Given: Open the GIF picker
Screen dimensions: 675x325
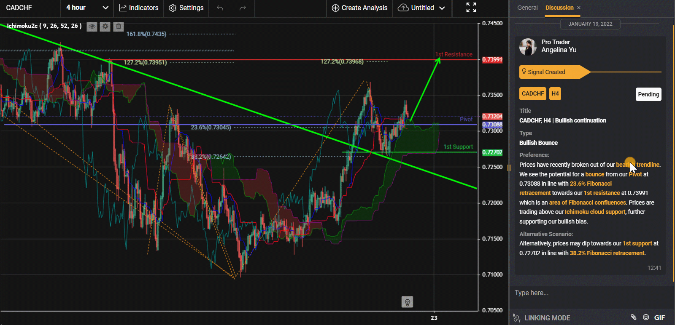Looking at the screenshot, I should [x=659, y=318].
